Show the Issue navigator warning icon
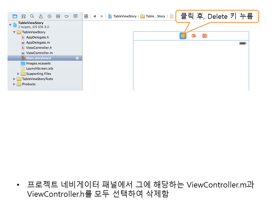 41,16
